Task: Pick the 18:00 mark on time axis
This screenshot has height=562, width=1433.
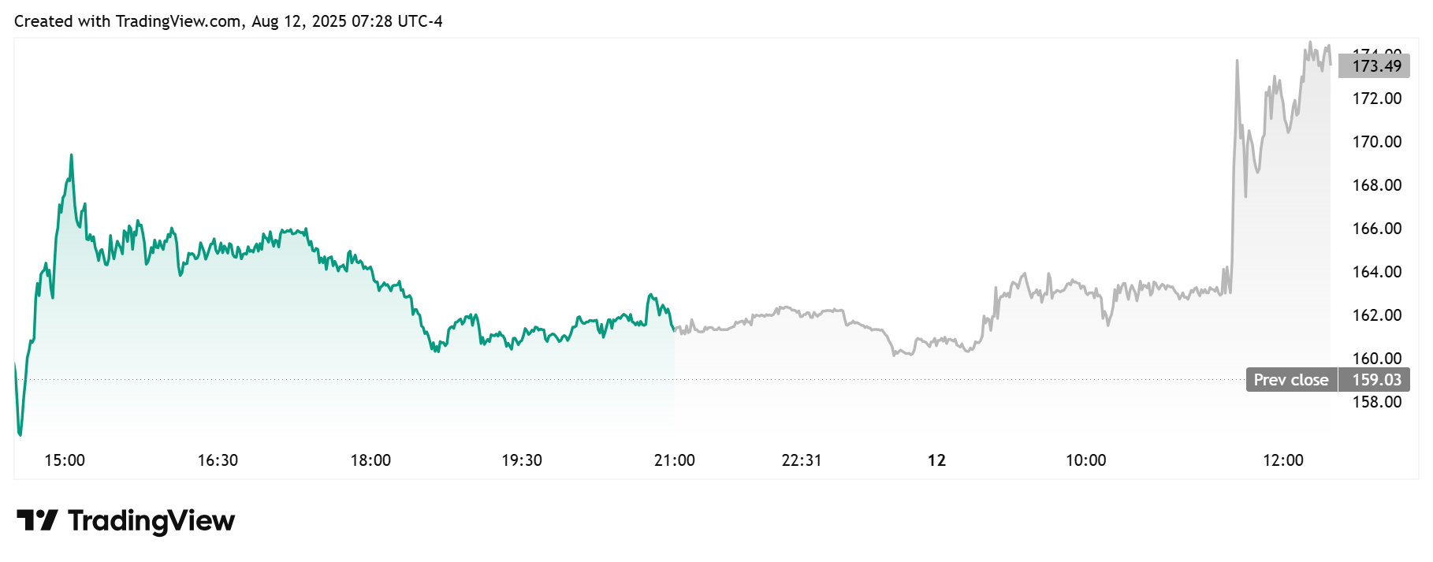Action: (x=370, y=460)
